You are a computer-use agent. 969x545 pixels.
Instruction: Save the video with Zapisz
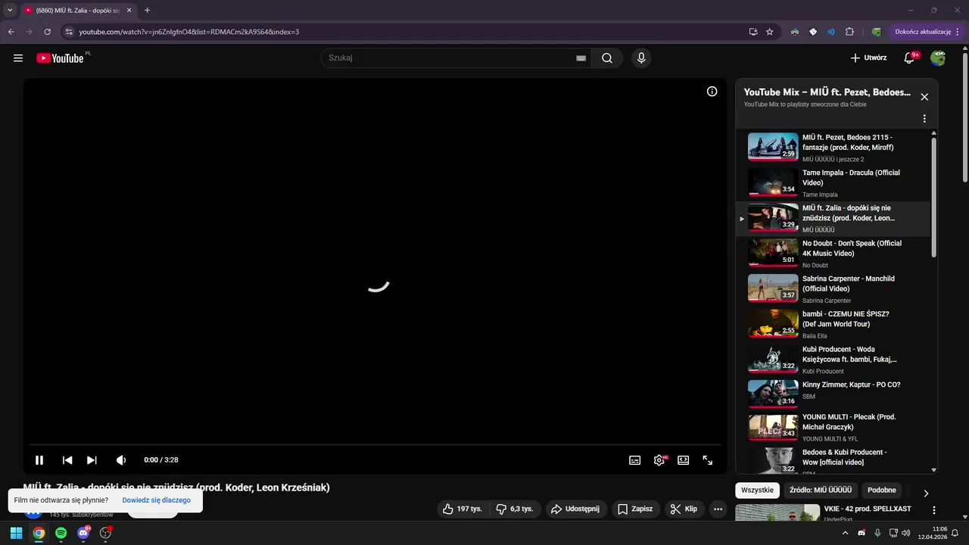[636, 509]
